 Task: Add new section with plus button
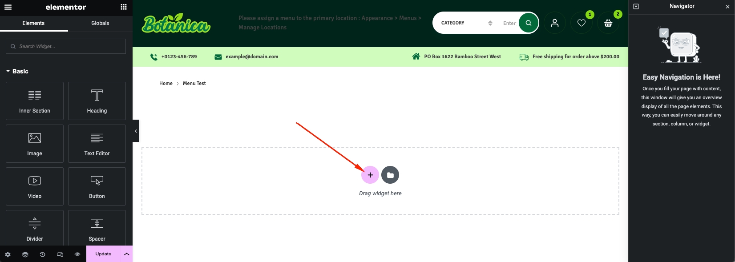[x=370, y=175]
